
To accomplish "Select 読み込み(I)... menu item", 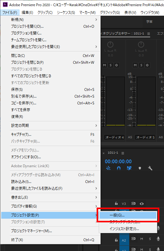I will pyautogui.click(x=50, y=182).
